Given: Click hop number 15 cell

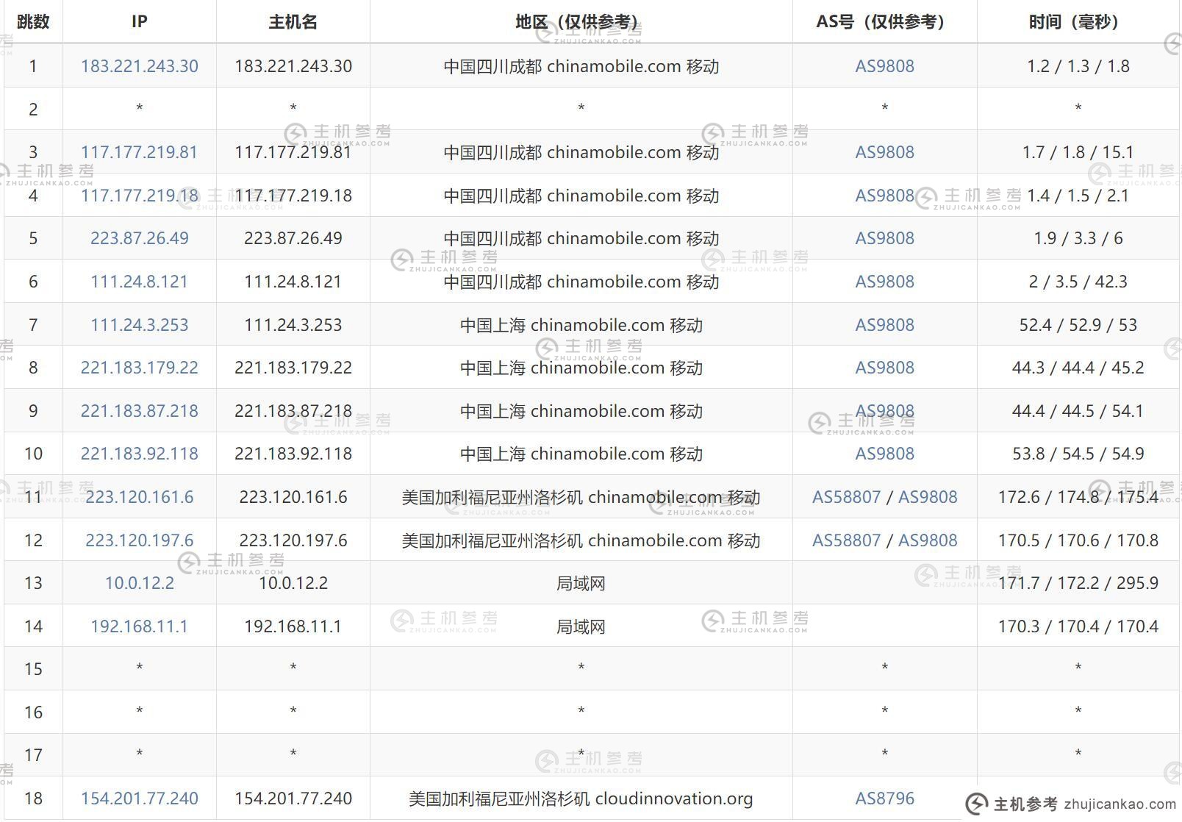Looking at the screenshot, I should pyautogui.click(x=33, y=669).
